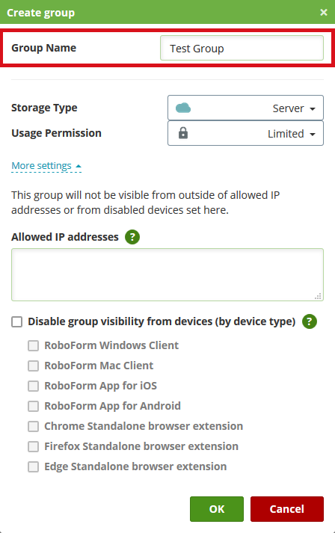Viewport: 335px width, 533px height.
Task: Check Chrome Standalone browser extension
Action: pos(34,426)
